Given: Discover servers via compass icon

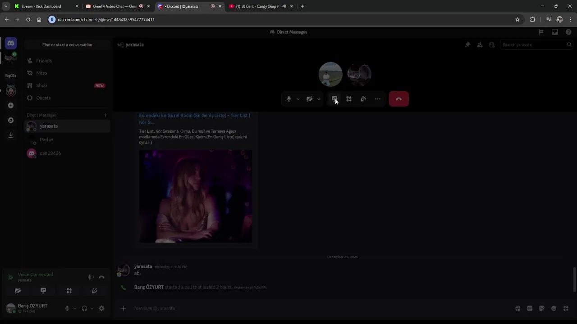Looking at the screenshot, I should [11, 120].
